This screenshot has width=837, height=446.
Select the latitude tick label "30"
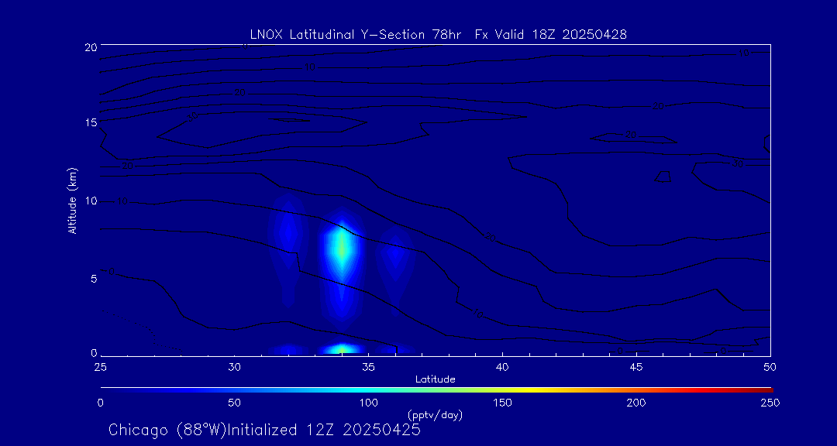(234, 367)
